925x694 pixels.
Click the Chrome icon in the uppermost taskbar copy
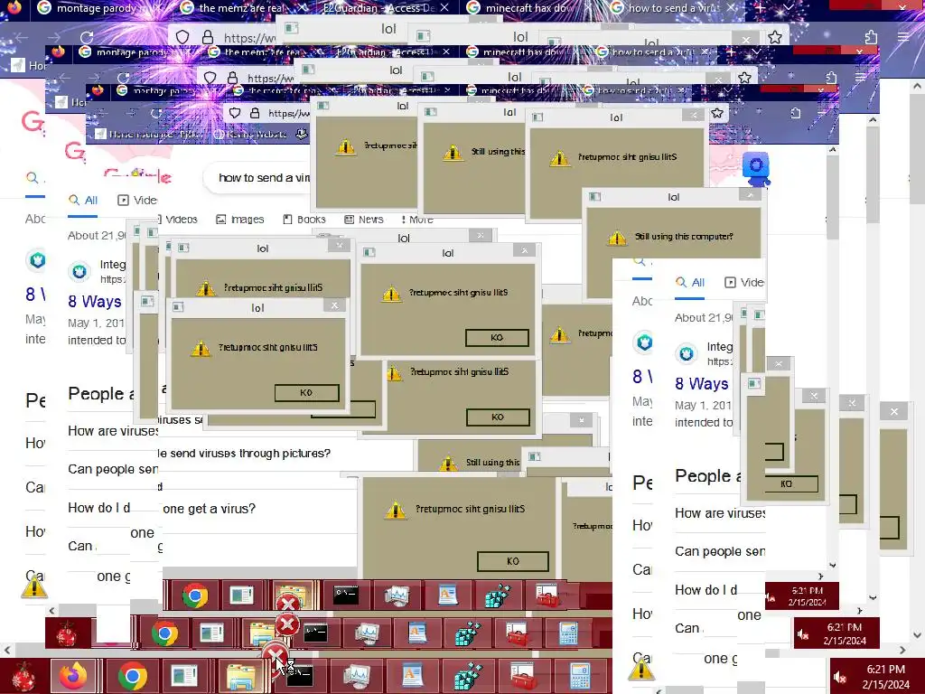click(x=195, y=596)
